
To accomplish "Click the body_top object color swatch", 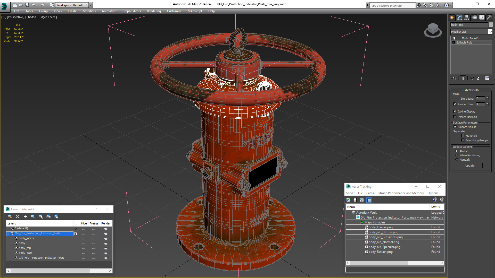I will [x=491, y=25].
